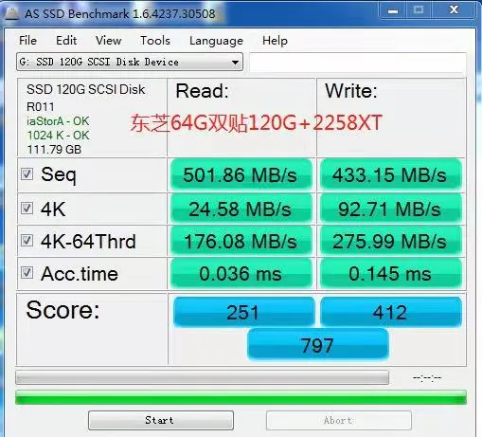Open the Language menu
Viewport: 482px width, 437px height.
pyautogui.click(x=216, y=41)
